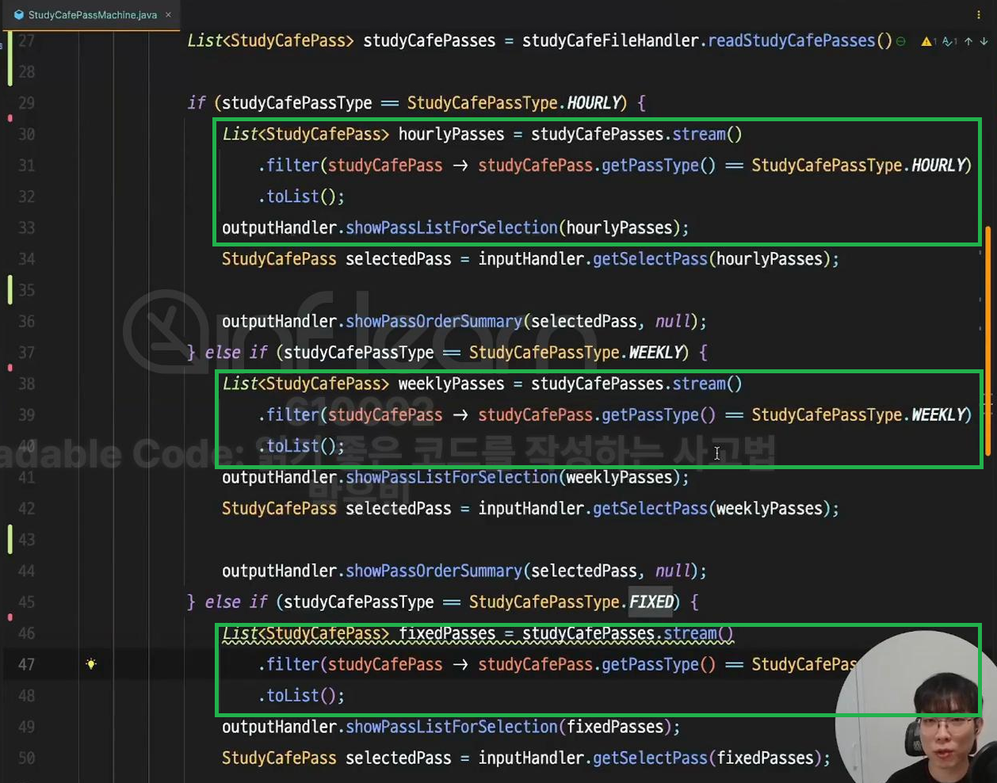Click 'WEEKLY' in the else-if on line 37

(x=655, y=353)
